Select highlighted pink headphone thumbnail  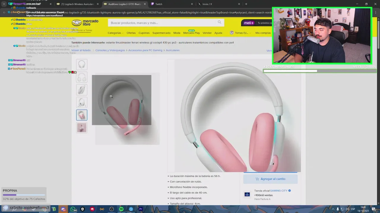[82, 115]
